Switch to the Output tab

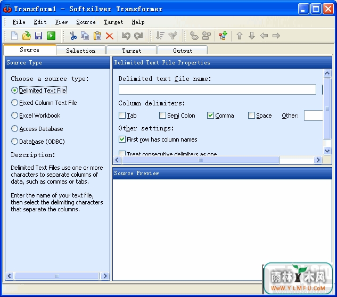tap(183, 51)
